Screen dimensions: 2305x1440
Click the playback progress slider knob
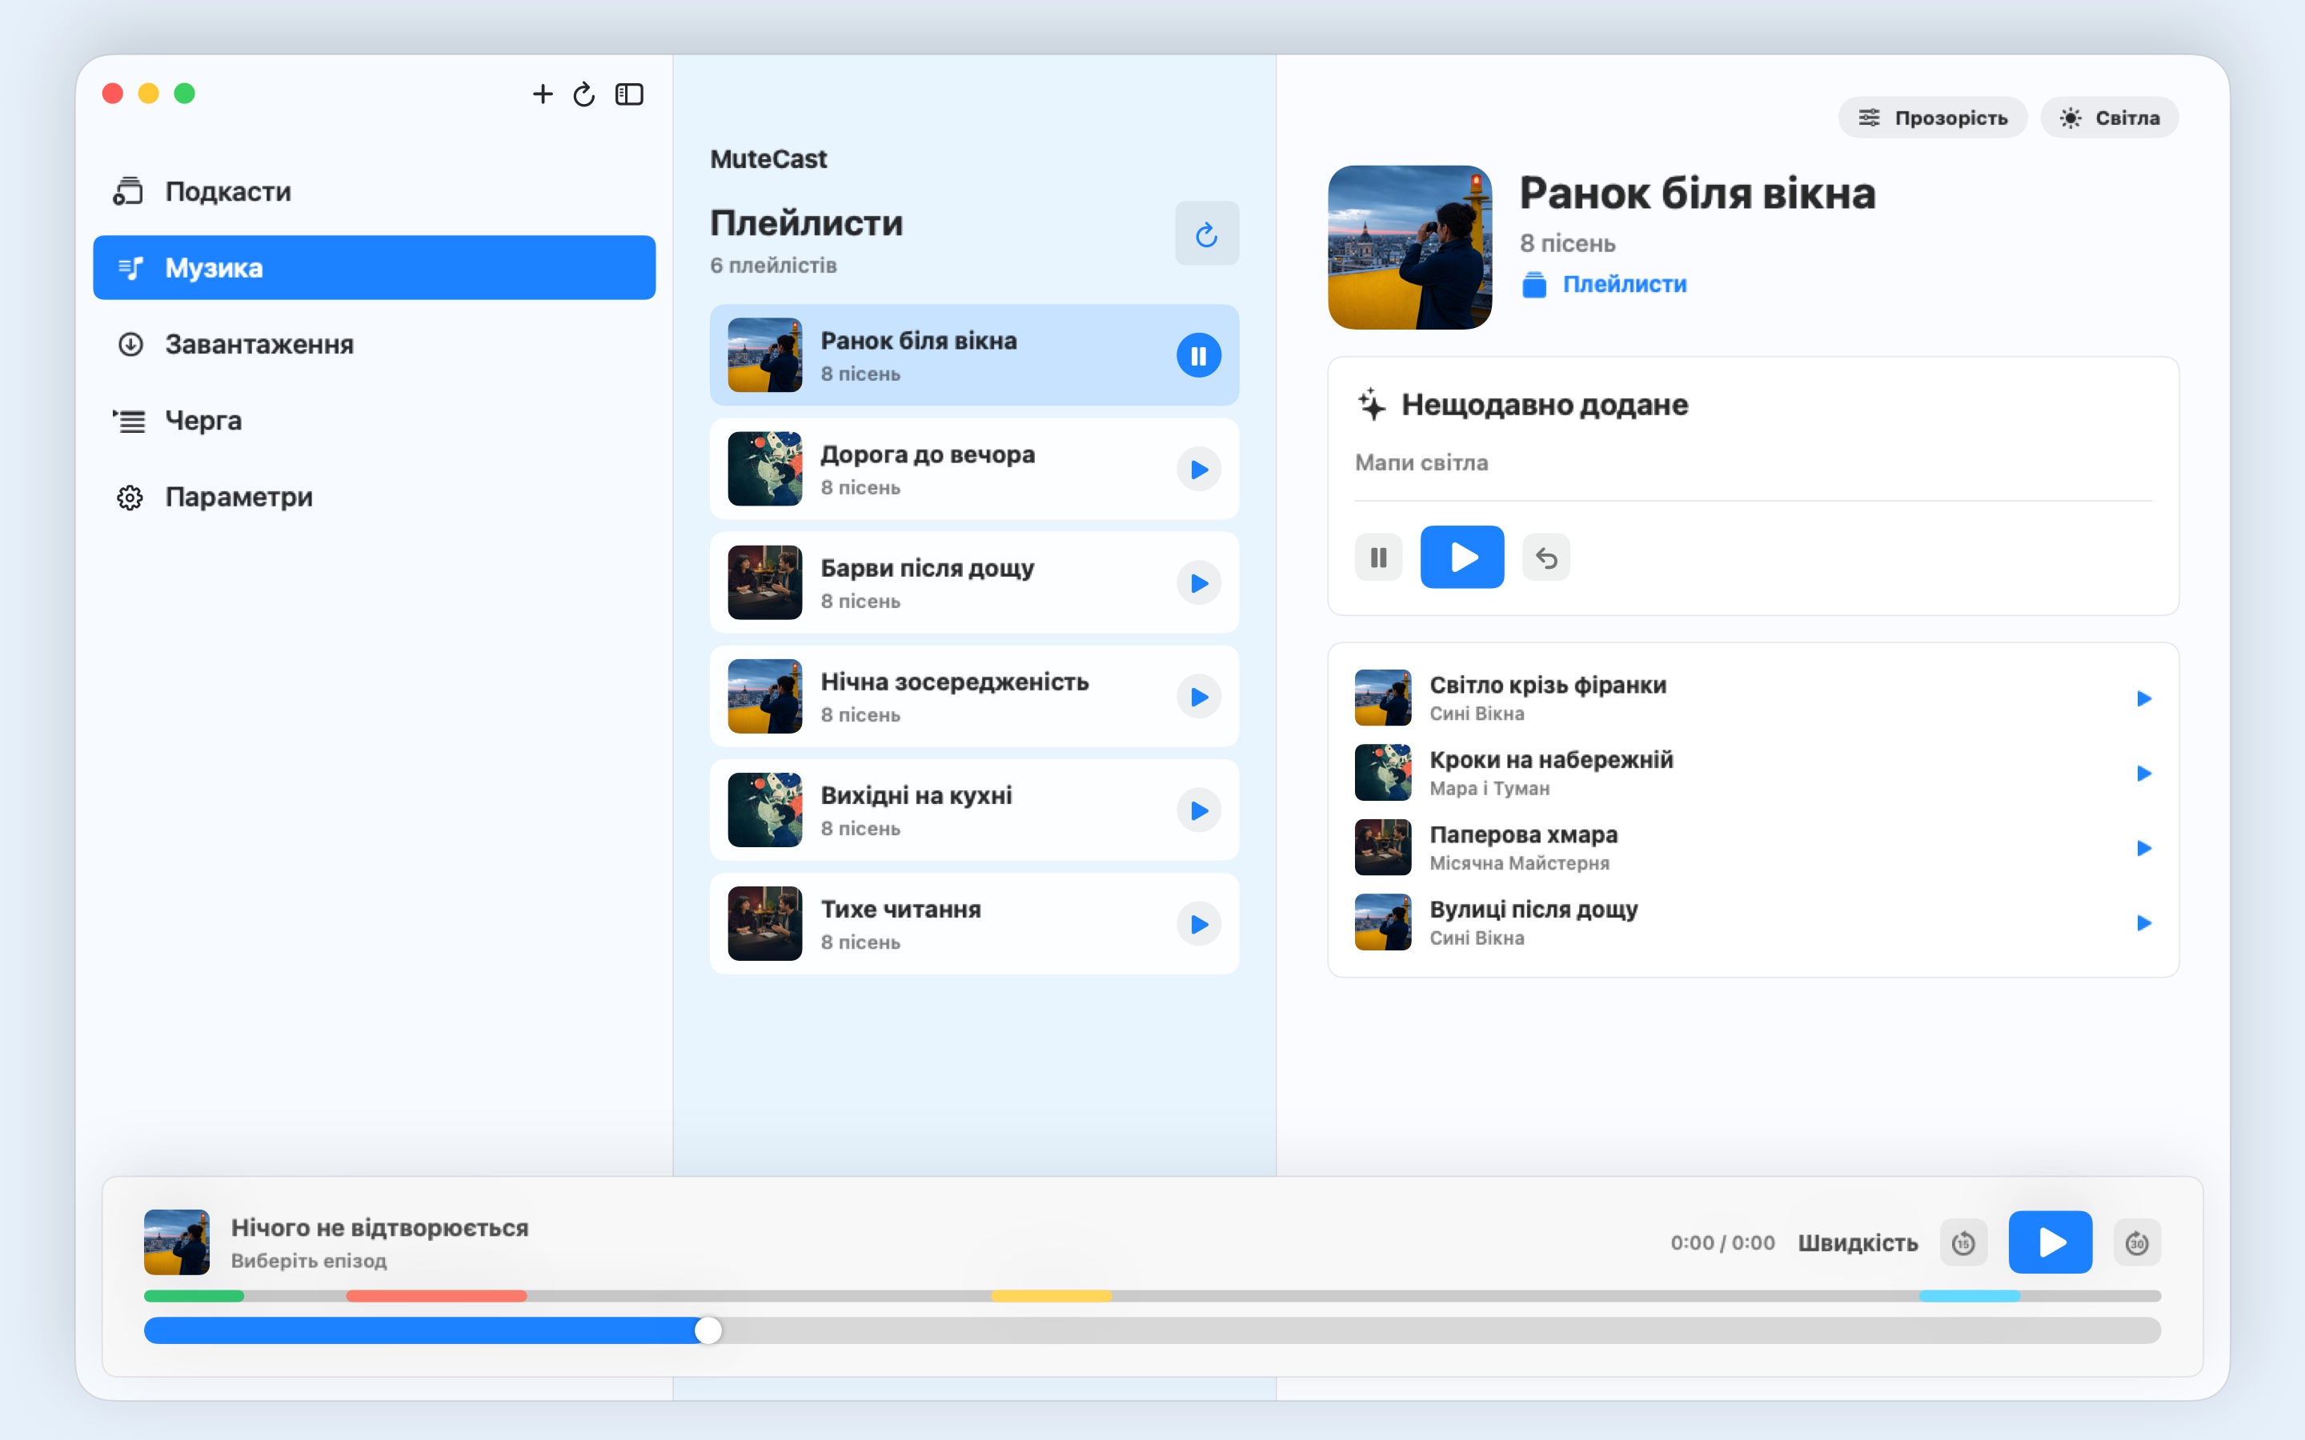(708, 1330)
